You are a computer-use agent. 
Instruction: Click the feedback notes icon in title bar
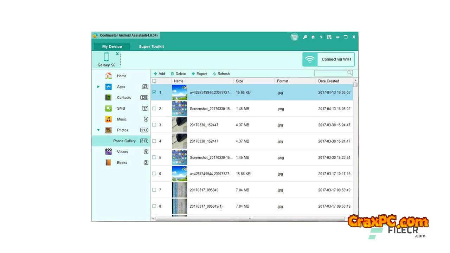(x=329, y=37)
